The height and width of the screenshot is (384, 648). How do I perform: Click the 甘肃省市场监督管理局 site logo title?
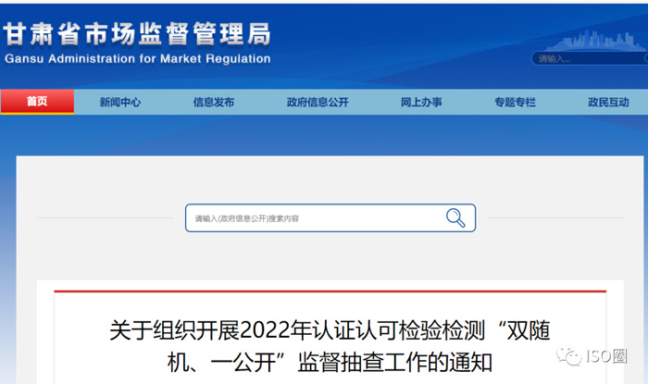click(x=137, y=34)
